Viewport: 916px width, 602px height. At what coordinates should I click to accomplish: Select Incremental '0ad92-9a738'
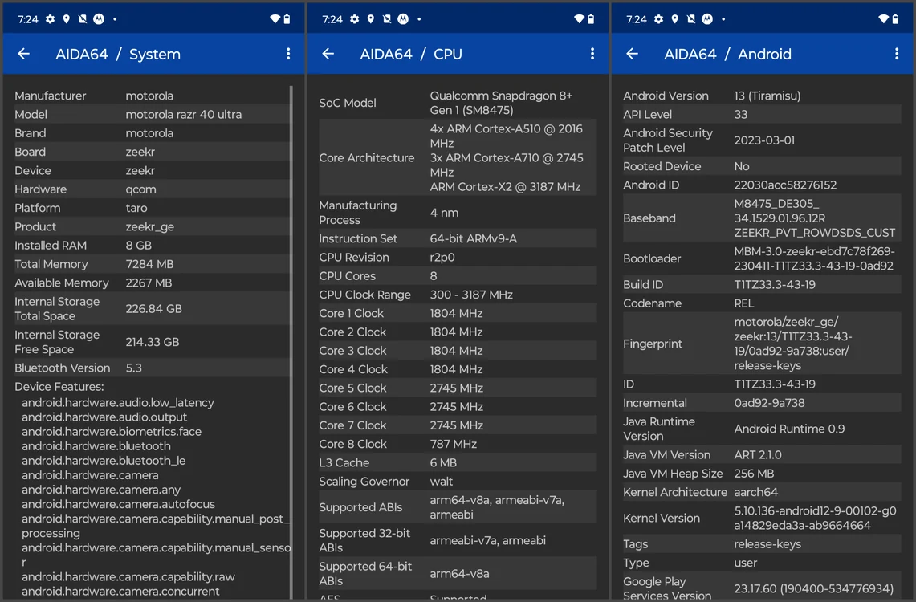click(x=762, y=403)
